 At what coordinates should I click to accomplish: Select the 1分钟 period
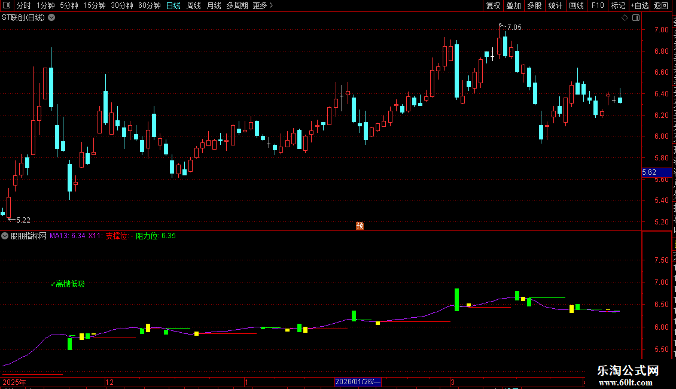click(x=45, y=5)
